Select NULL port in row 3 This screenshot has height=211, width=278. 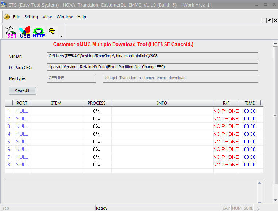point(22,126)
